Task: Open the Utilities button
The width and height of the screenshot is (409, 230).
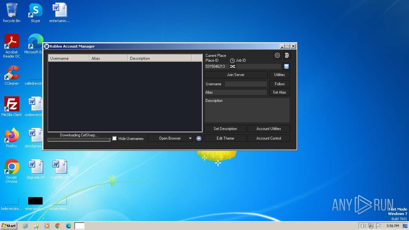Action: 280,75
